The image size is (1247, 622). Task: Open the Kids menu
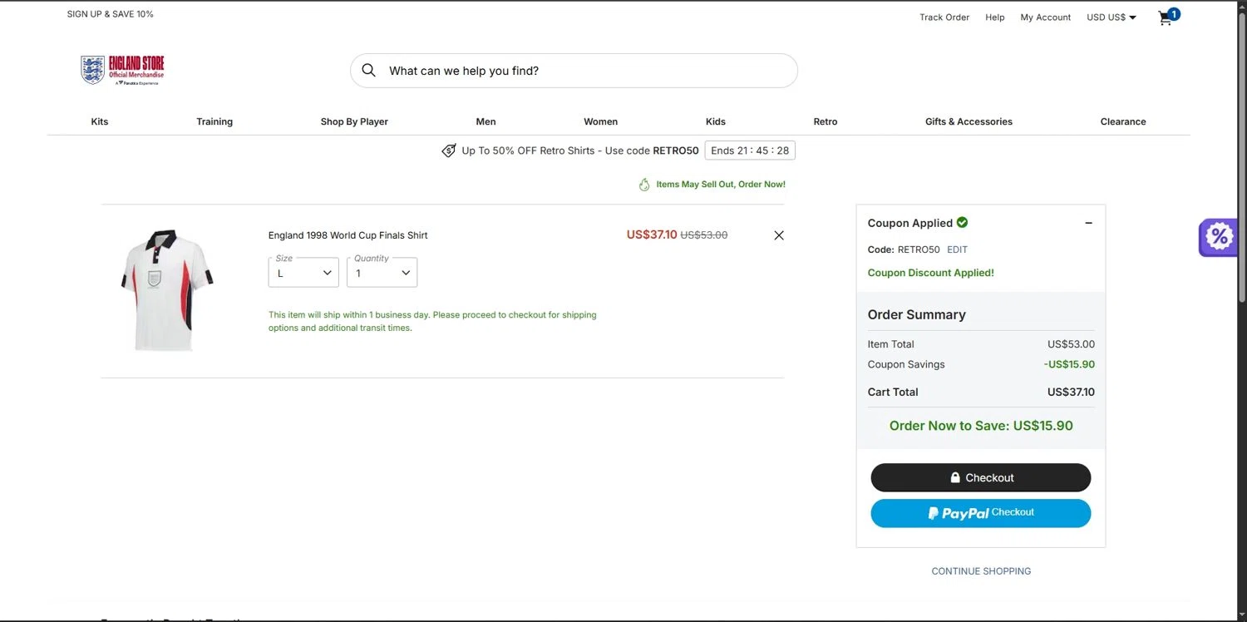716,121
